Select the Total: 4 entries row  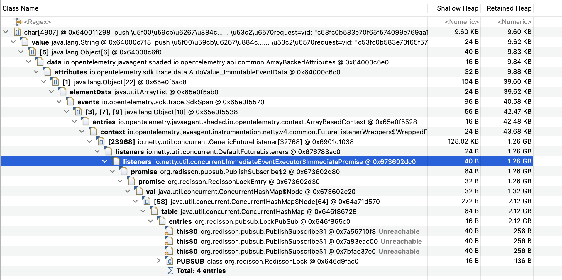tap(267, 271)
